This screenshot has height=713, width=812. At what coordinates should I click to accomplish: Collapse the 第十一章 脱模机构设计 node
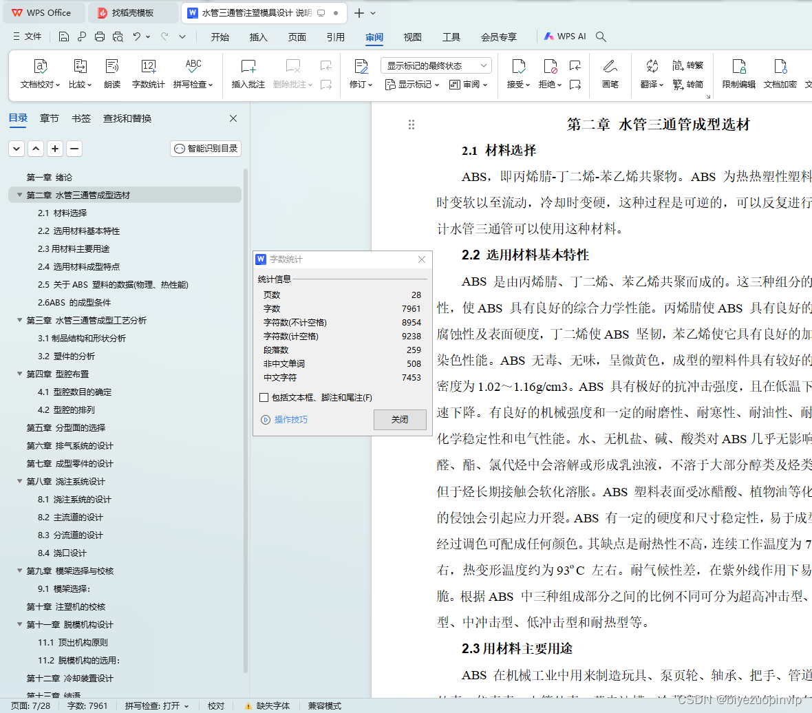(x=20, y=624)
